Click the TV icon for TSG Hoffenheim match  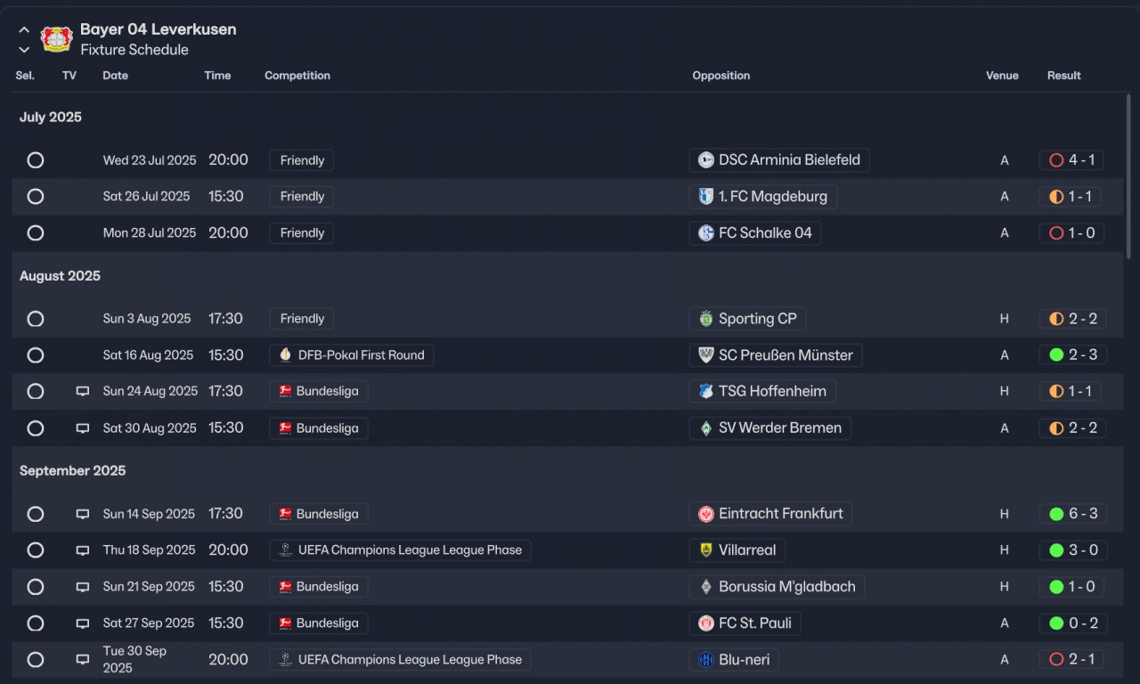[x=83, y=391]
